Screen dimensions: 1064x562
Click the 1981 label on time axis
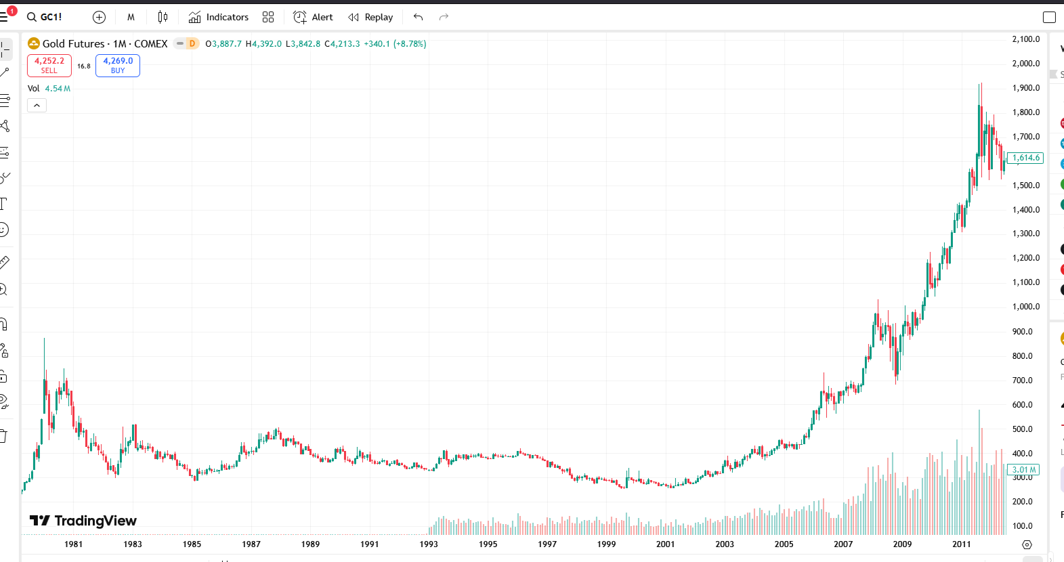[73, 544]
